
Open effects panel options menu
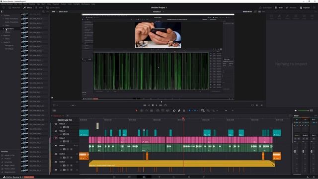point(48,12)
